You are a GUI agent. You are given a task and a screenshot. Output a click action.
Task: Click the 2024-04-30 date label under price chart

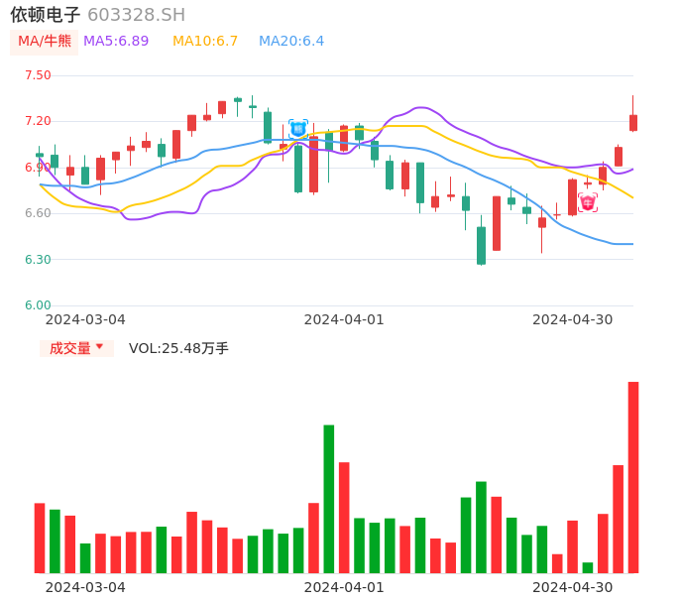pyautogui.click(x=573, y=319)
